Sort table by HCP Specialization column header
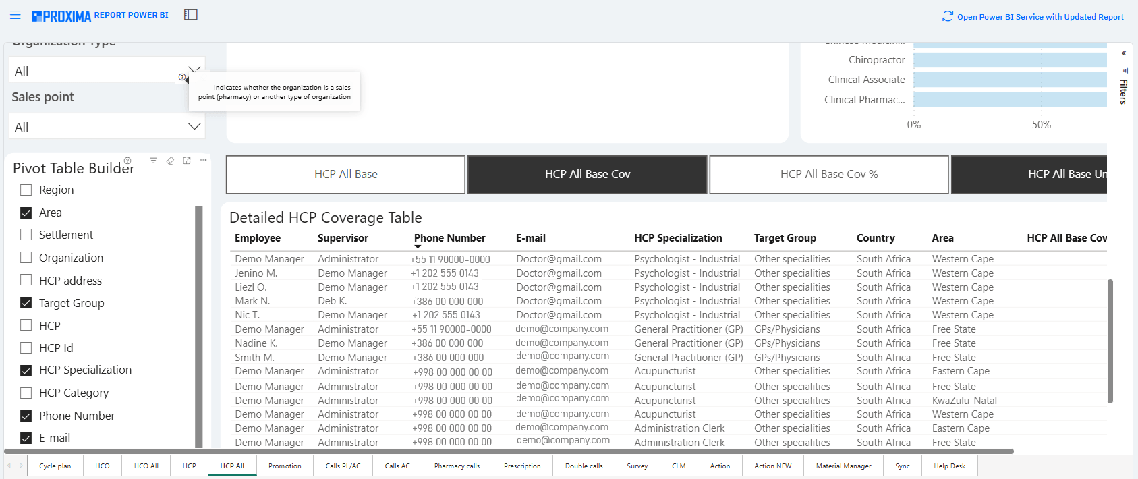The image size is (1138, 479). [678, 238]
